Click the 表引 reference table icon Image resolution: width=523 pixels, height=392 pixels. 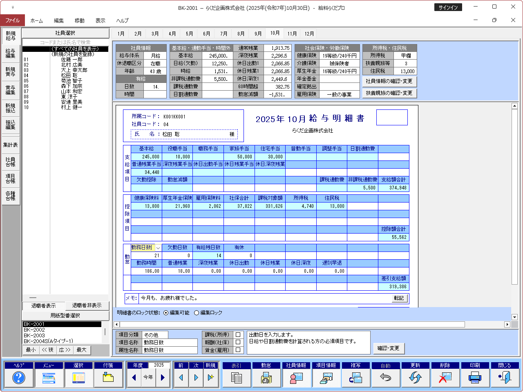click(237, 378)
